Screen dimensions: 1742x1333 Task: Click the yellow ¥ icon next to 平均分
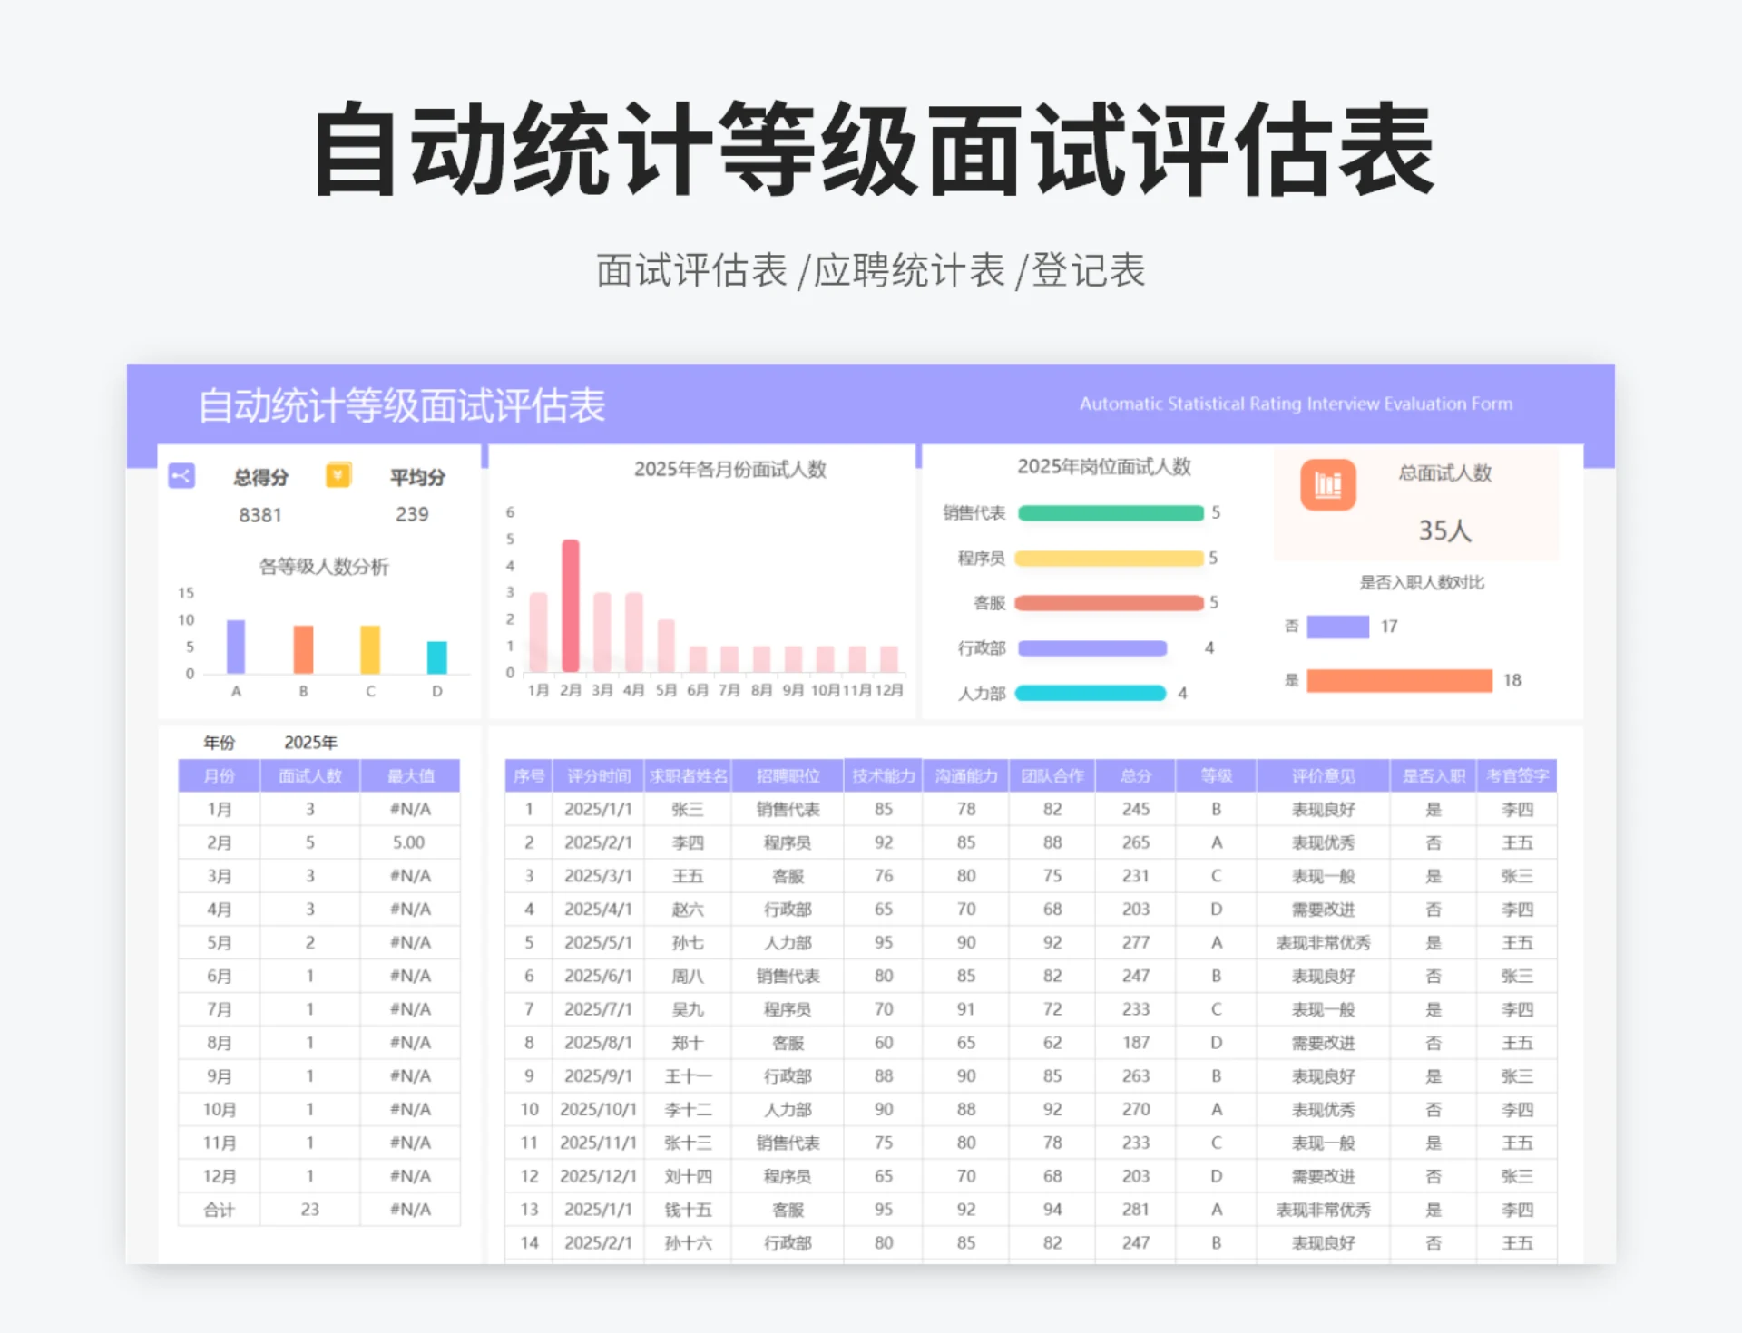point(338,475)
